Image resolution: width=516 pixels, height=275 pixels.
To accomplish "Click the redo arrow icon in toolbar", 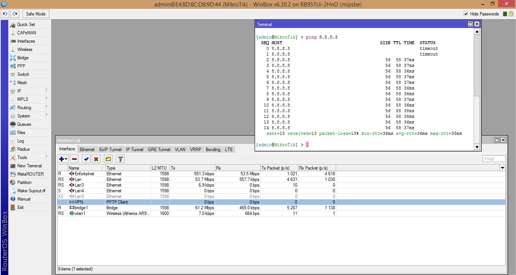I will (x=15, y=14).
